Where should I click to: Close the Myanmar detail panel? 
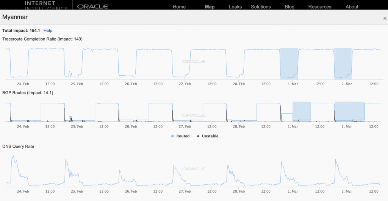coord(385,18)
